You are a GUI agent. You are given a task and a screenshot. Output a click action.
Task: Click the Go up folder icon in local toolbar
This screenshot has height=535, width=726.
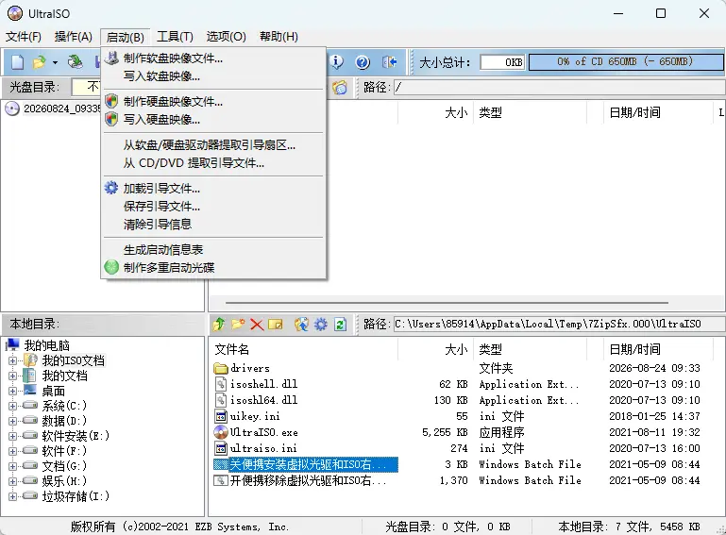tap(218, 324)
